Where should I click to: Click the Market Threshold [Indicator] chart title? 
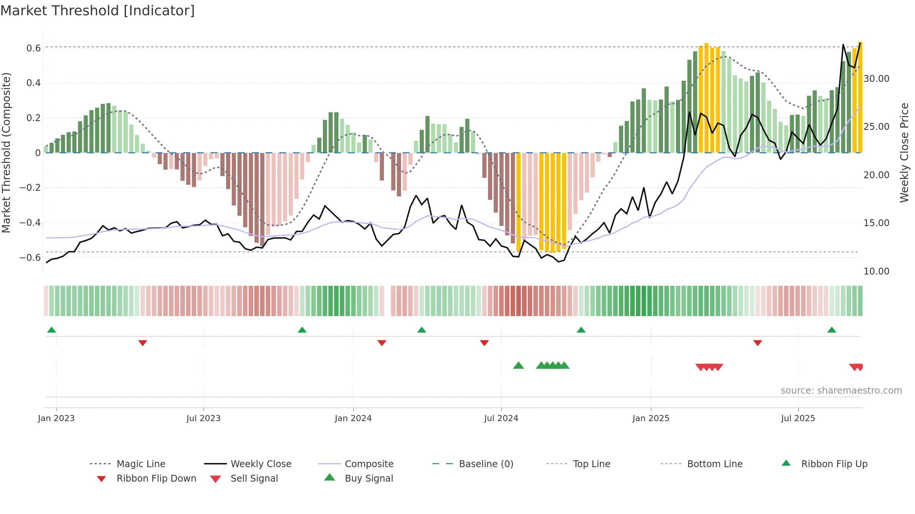pyautogui.click(x=98, y=11)
